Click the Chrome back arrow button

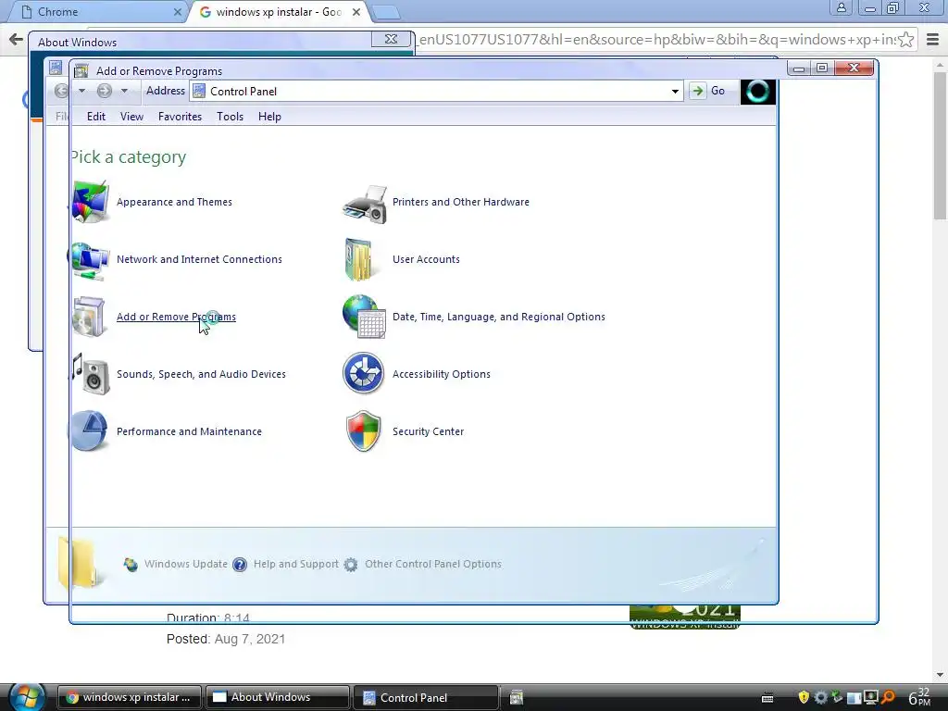tap(17, 40)
